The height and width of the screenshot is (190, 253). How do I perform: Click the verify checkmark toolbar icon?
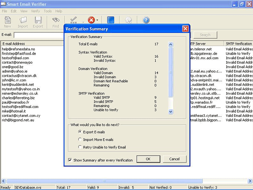[73, 20]
